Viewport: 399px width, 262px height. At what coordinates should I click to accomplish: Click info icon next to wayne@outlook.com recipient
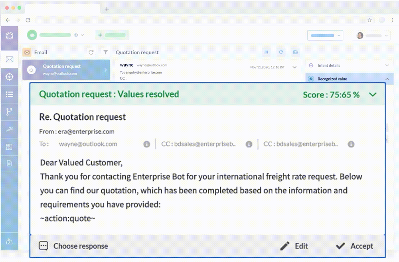(x=147, y=144)
